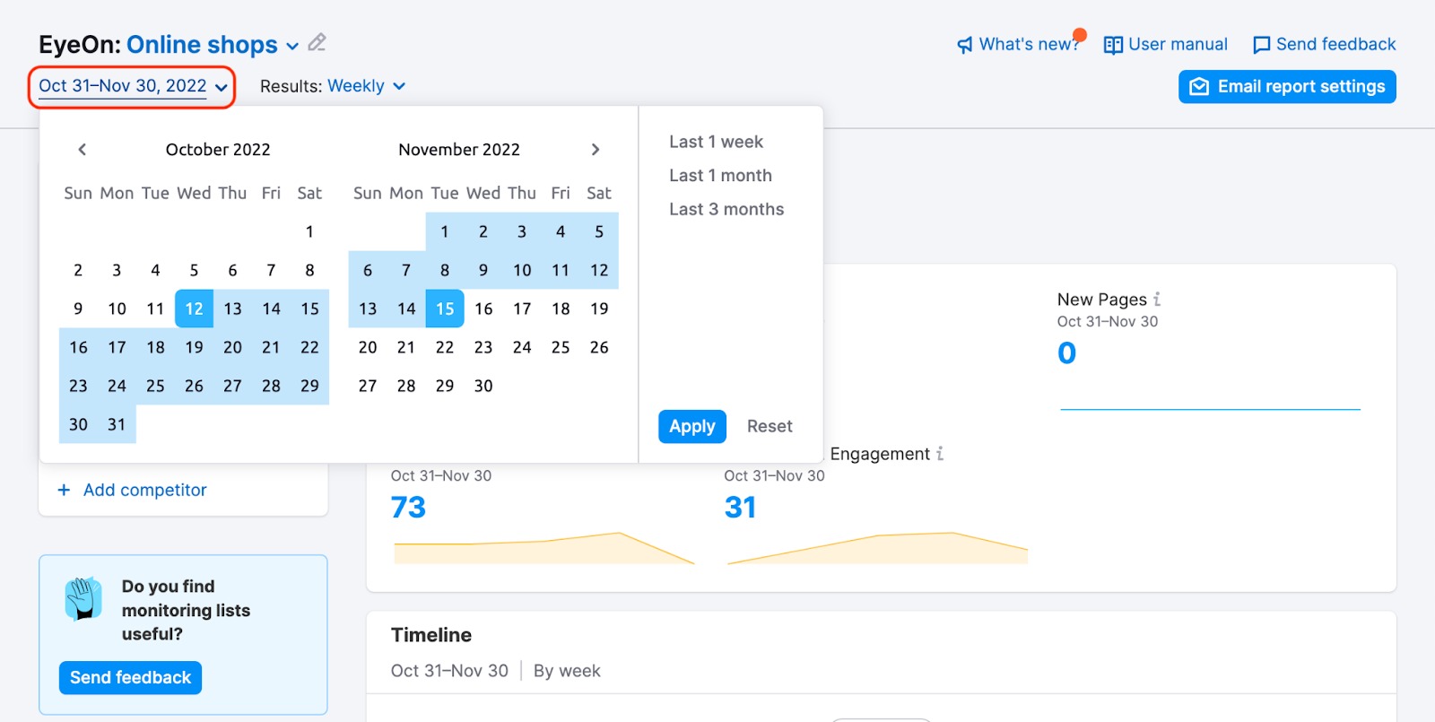Select October 12 in the calendar
Screen dimensions: 1435x722
(x=194, y=309)
